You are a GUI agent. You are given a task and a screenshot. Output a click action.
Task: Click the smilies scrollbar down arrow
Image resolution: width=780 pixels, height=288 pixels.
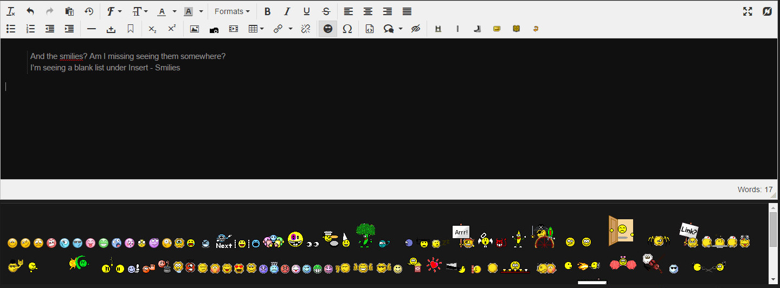point(773,280)
